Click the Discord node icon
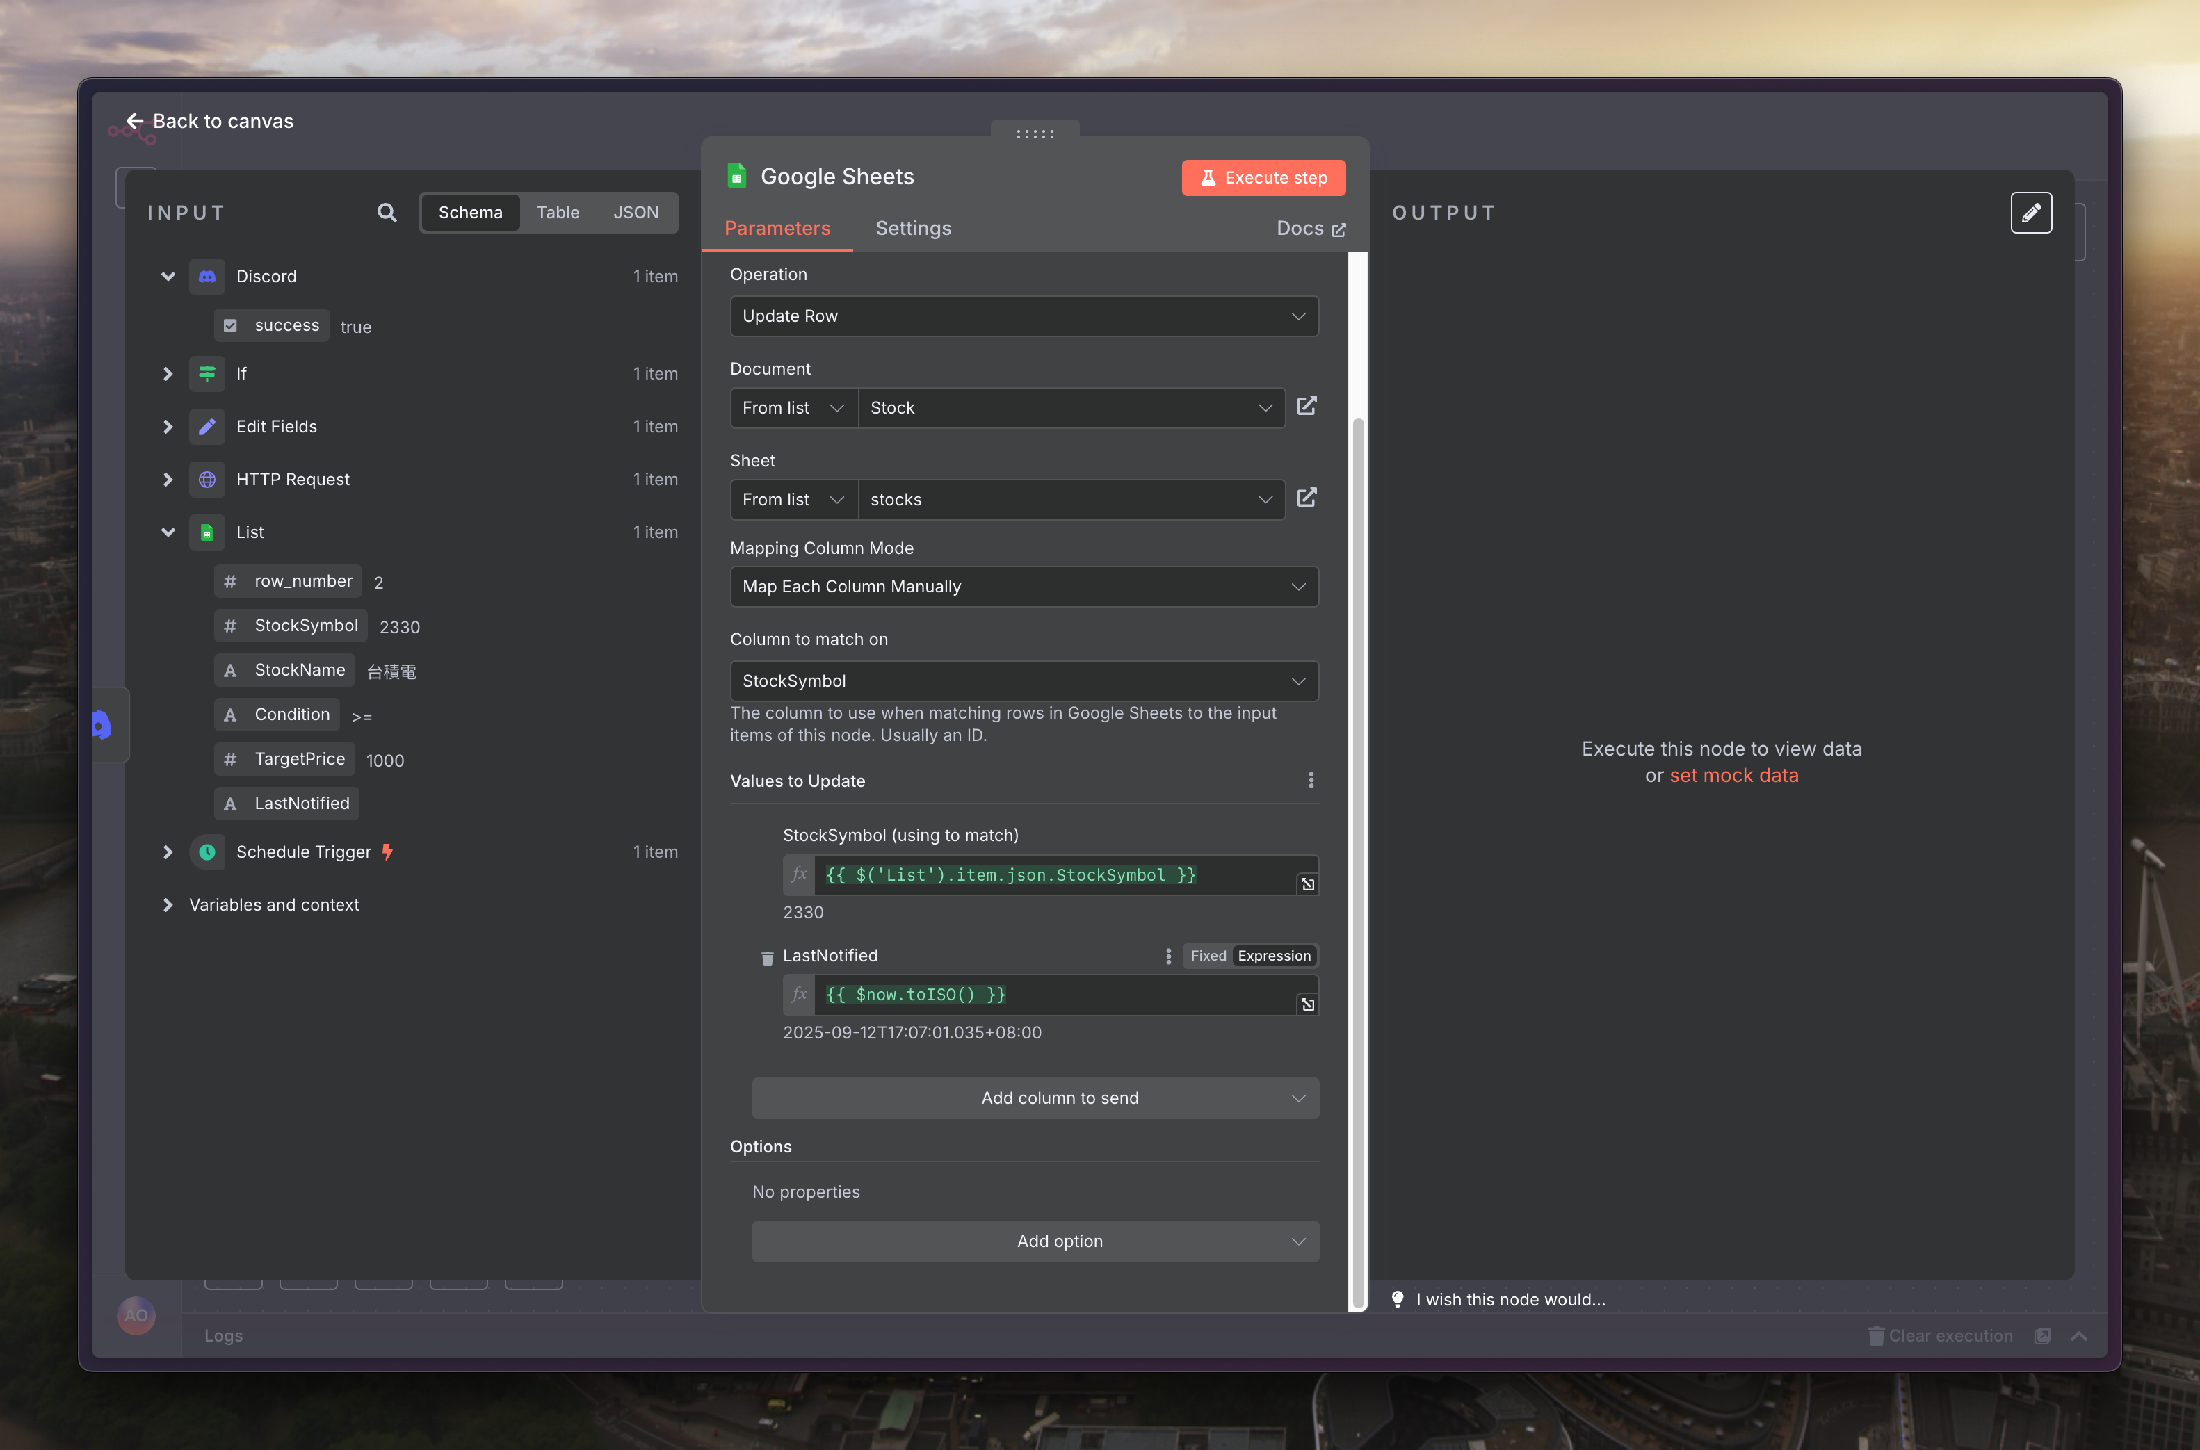The image size is (2200, 1450). (x=207, y=277)
